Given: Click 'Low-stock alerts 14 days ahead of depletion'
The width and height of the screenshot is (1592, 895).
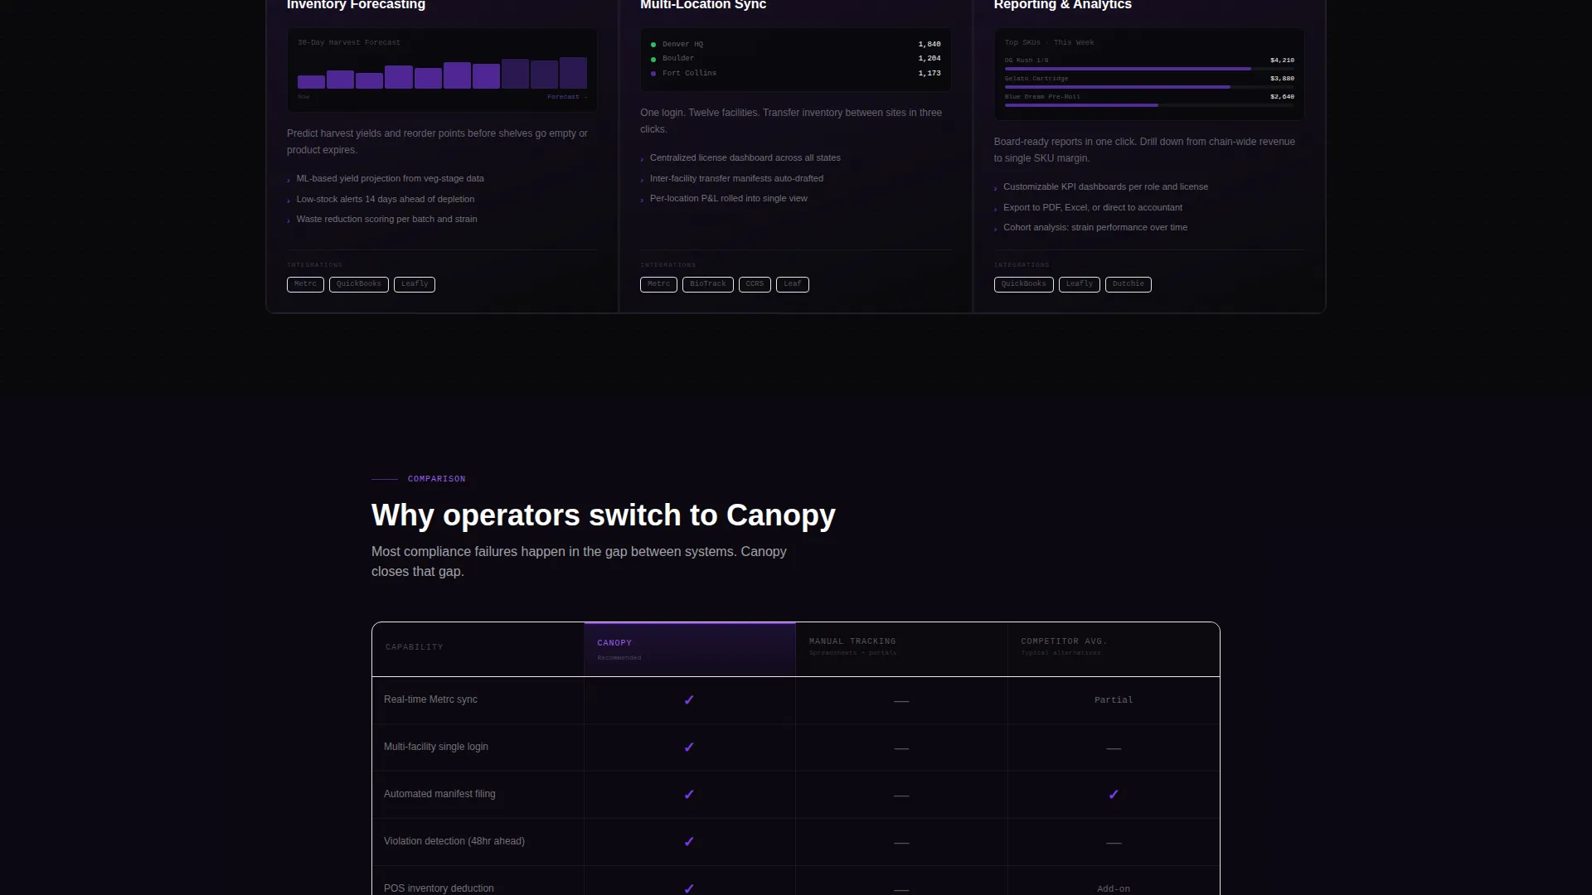Looking at the screenshot, I should (386, 200).
